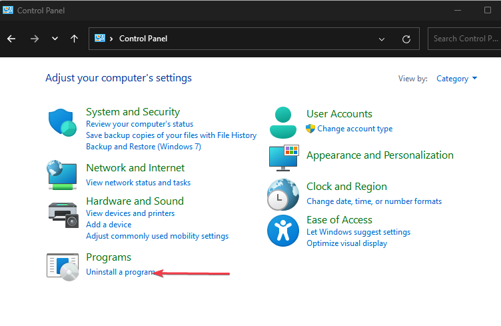Minimize the Control Panel window
This screenshot has width=501, height=326.
[458, 10]
